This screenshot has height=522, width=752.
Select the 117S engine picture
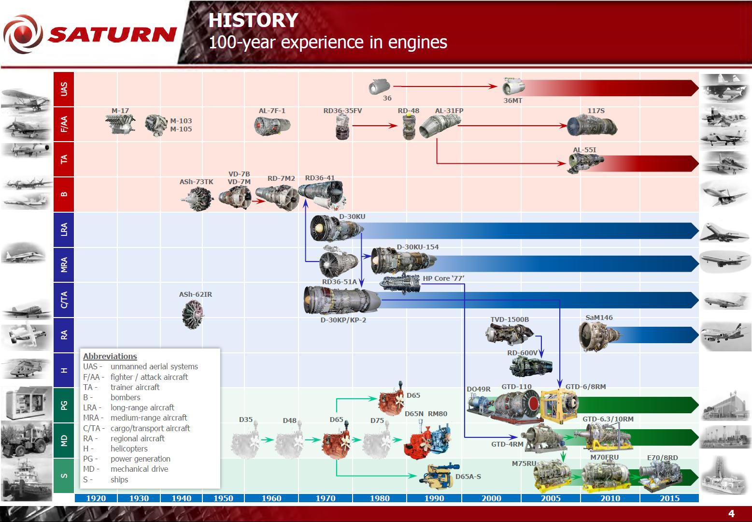tap(592, 127)
